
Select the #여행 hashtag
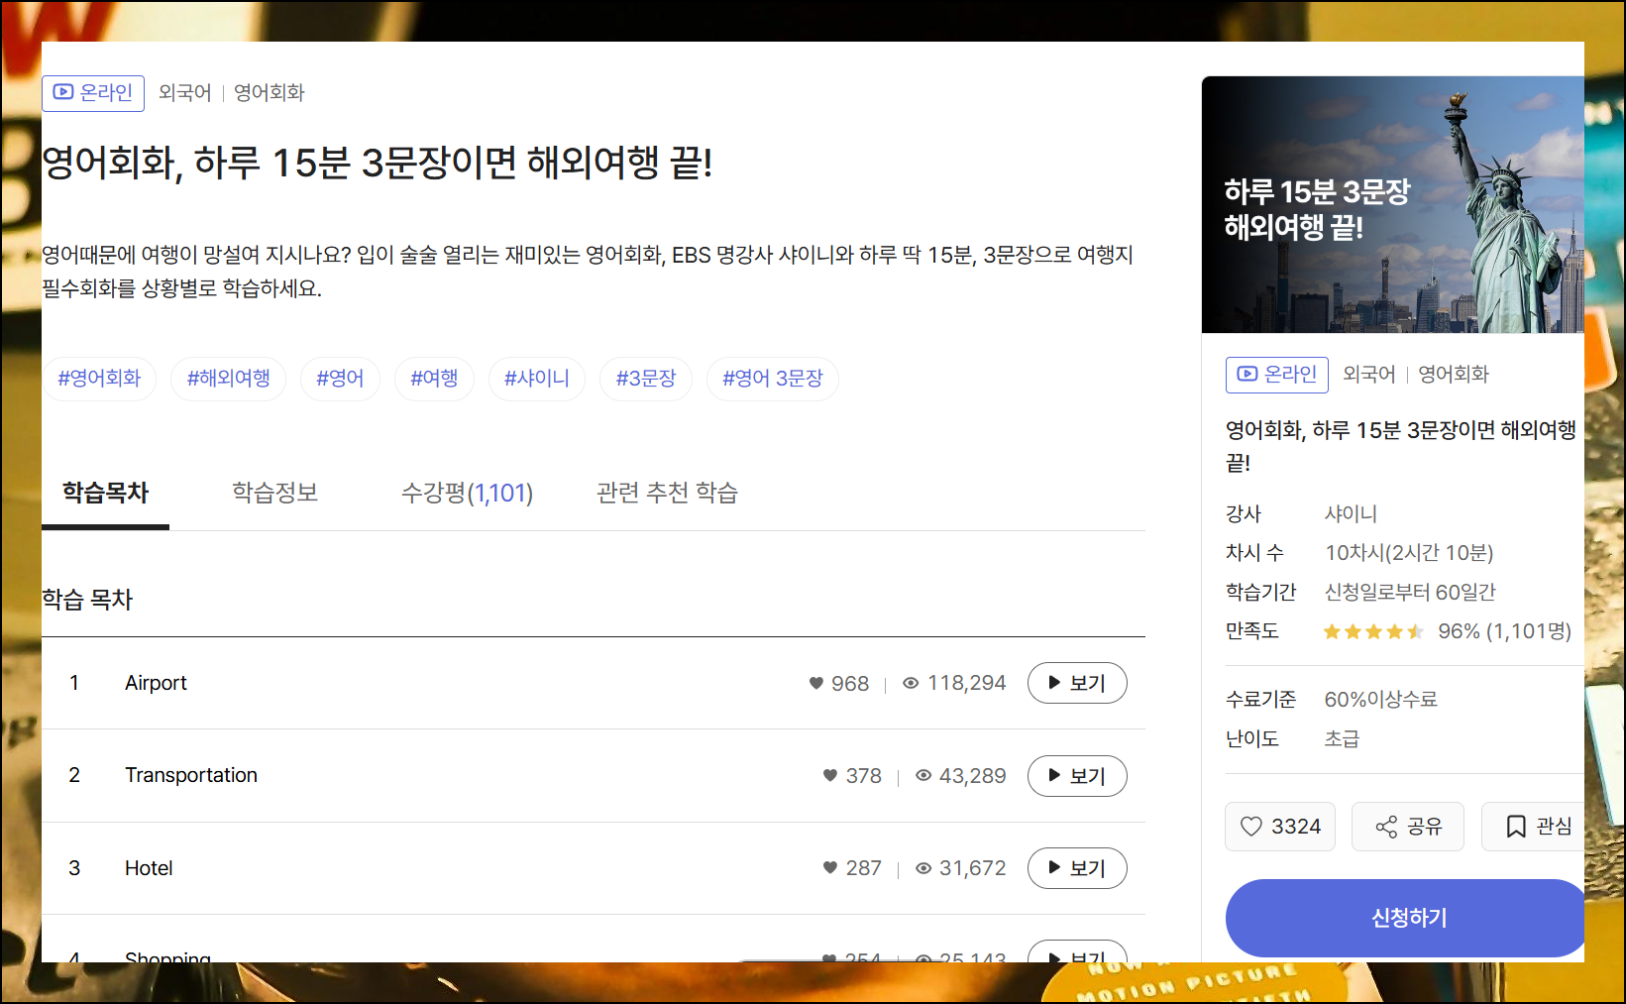pos(434,379)
